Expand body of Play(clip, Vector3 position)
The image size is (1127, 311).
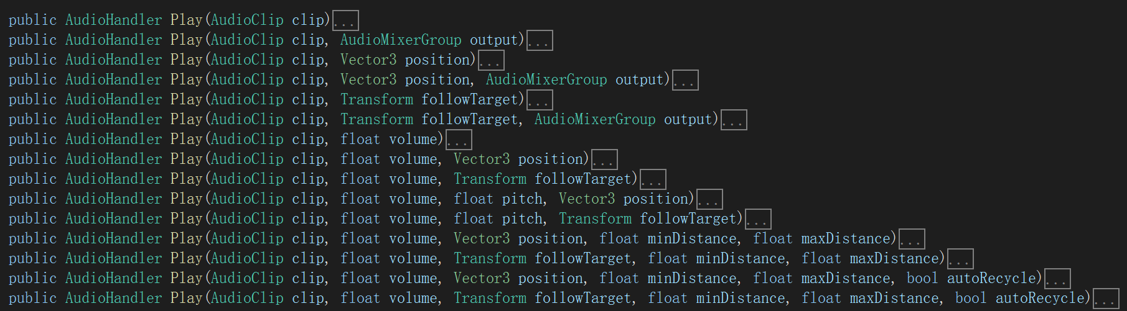click(x=491, y=61)
